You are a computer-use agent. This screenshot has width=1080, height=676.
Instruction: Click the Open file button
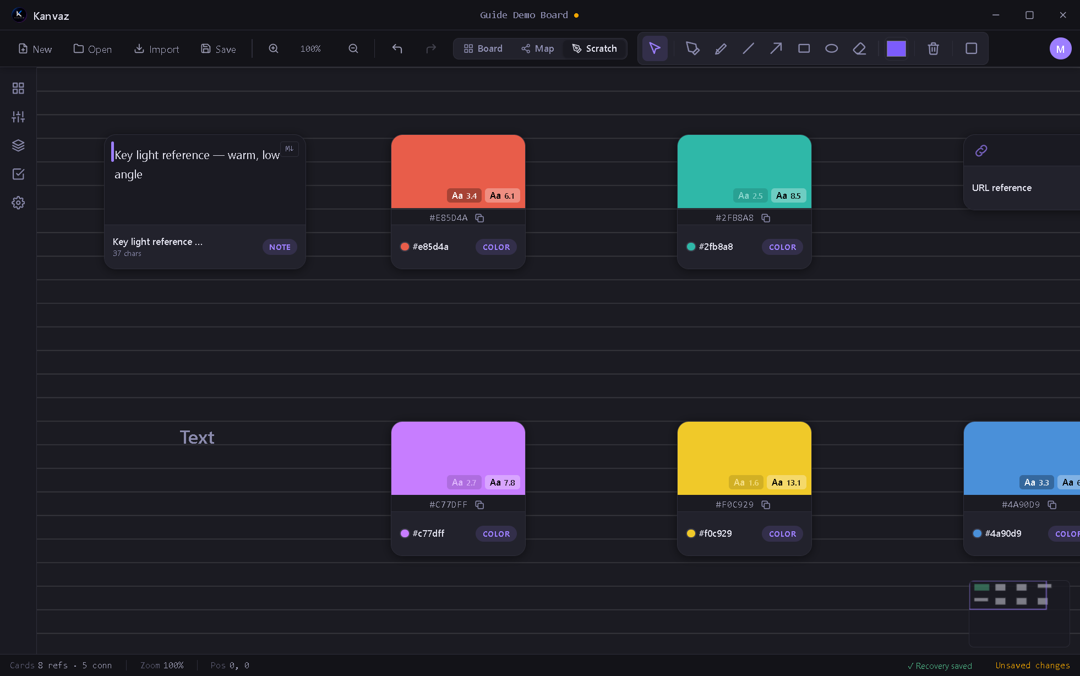tap(92, 49)
